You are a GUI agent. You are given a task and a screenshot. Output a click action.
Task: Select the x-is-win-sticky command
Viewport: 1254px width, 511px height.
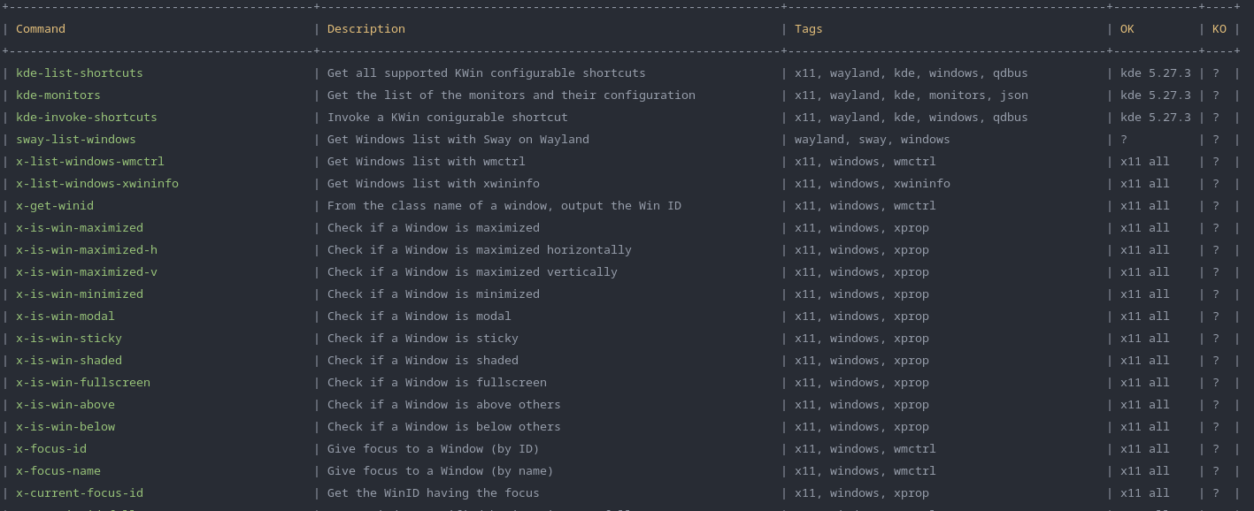[x=69, y=339]
